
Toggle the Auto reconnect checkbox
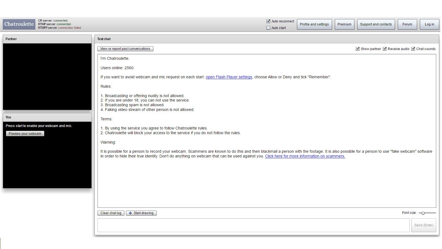pos(268,21)
